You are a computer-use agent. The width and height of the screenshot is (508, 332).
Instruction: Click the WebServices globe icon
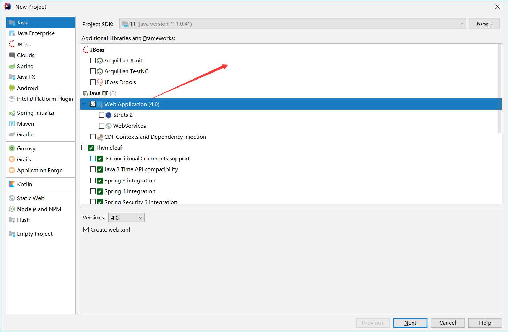click(109, 126)
